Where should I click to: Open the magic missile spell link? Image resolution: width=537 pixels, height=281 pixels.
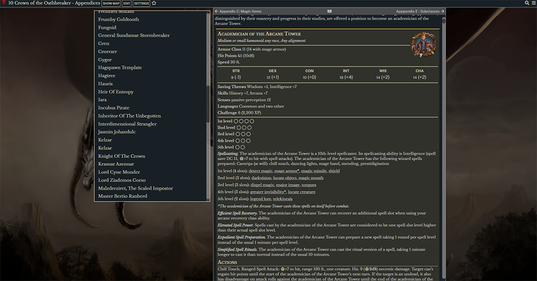(x=313, y=171)
